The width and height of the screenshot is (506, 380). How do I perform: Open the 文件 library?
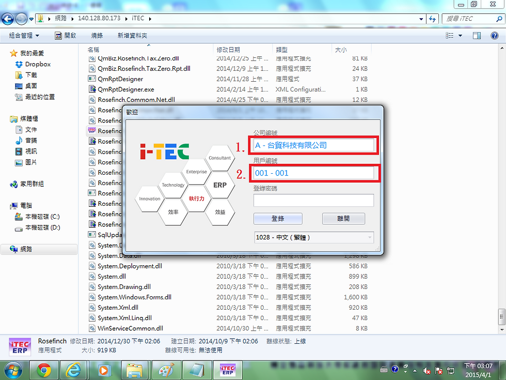[31, 130]
